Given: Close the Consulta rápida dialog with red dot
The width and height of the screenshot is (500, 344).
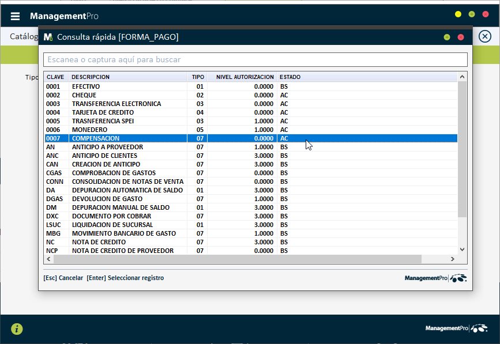Looking at the screenshot, I should (x=461, y=37).
